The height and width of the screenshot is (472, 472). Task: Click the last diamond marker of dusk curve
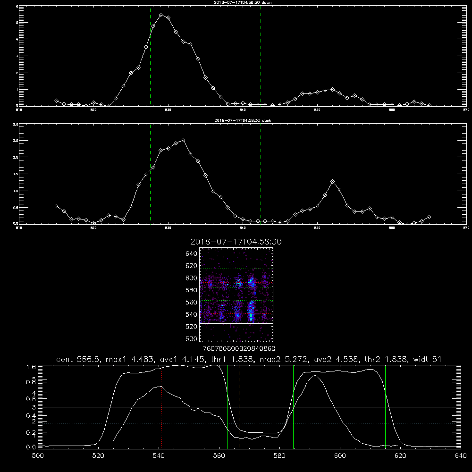point(429,217)
